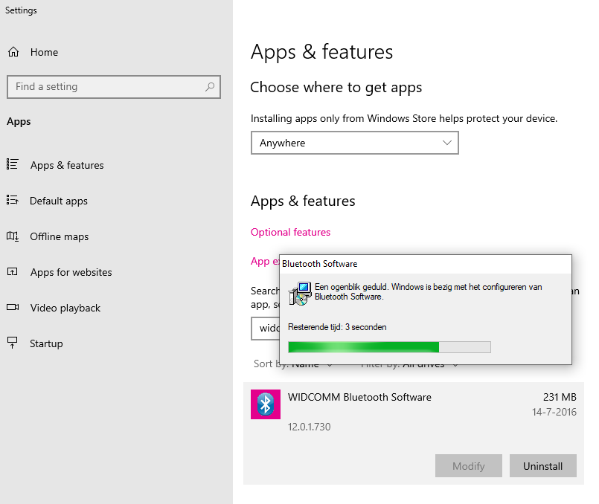
Task: Go to Default apps section
Action: pyautogui.click(x=59, y=201)
